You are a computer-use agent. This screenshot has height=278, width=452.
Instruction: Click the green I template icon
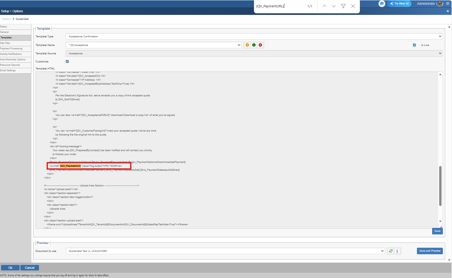coord(254,45)
